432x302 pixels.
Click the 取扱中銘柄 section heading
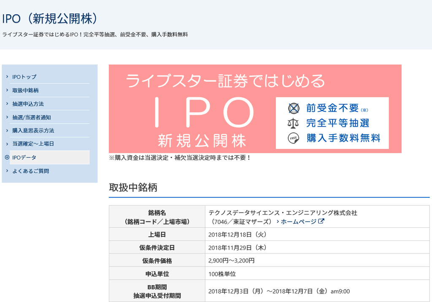click(133, 188)
